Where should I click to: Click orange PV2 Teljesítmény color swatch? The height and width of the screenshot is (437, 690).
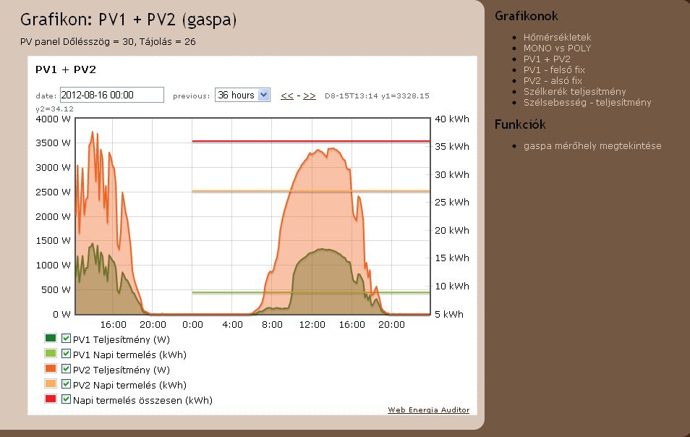(x=51, y=368)
